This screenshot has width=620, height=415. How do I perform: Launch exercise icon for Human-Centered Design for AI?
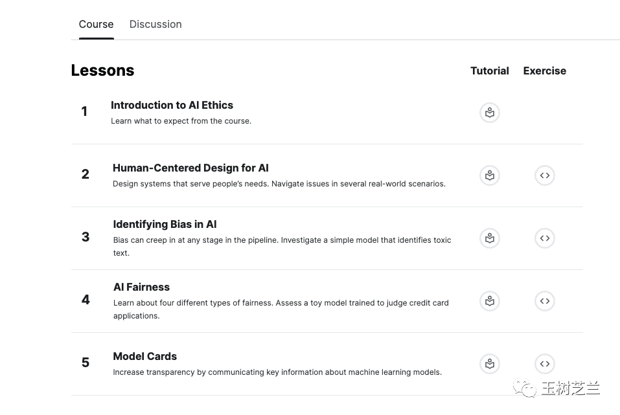click(x=545, y=175)
